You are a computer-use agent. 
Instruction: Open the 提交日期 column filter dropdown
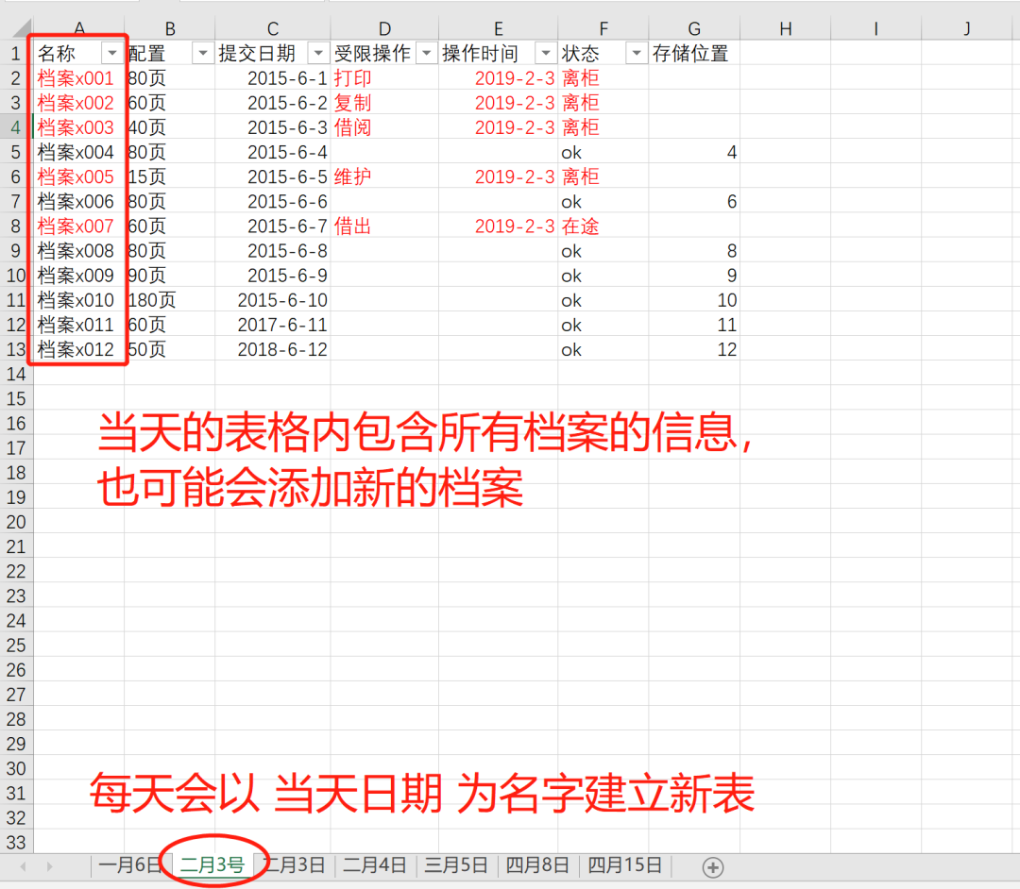(319, 53)
